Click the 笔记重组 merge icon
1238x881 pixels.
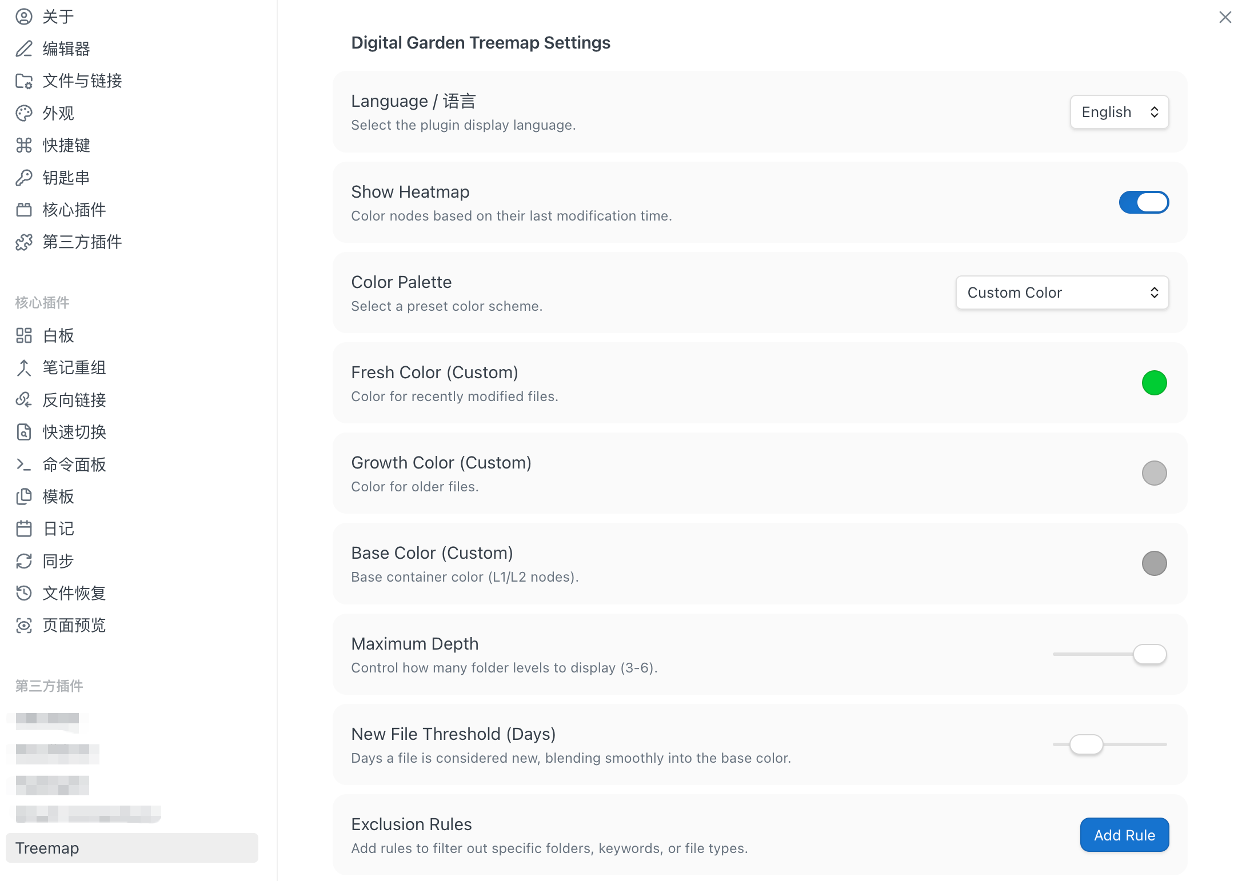point(24,367)
